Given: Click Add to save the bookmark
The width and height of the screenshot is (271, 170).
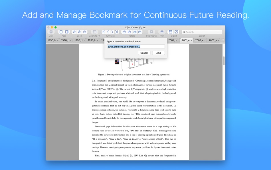Looking at the screenshot, I should pos(159,53).
